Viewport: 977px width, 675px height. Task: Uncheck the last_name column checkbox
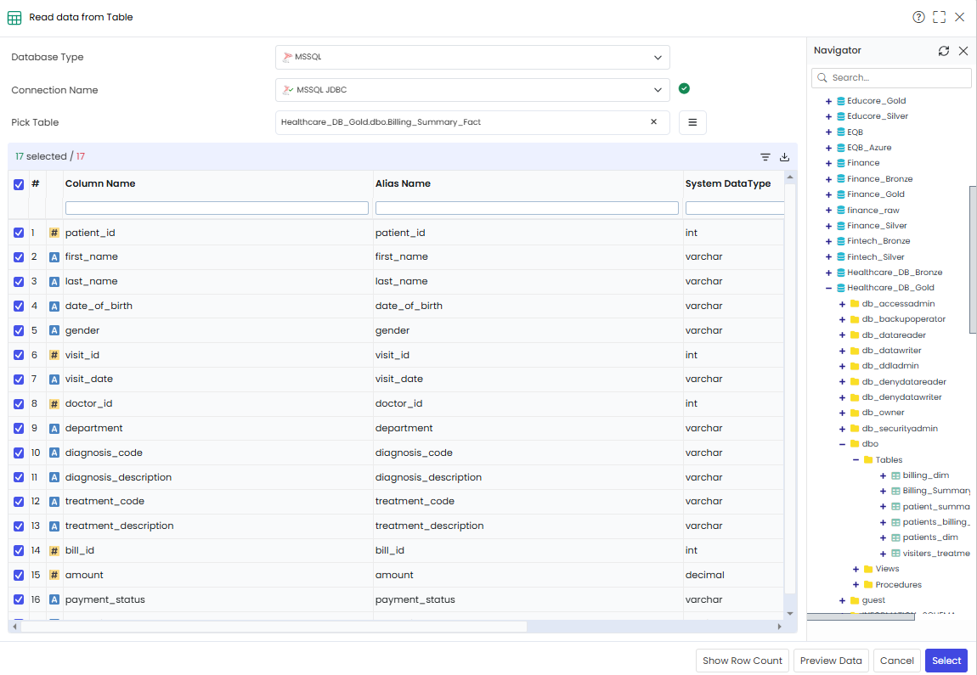click(x=19, y=281)
